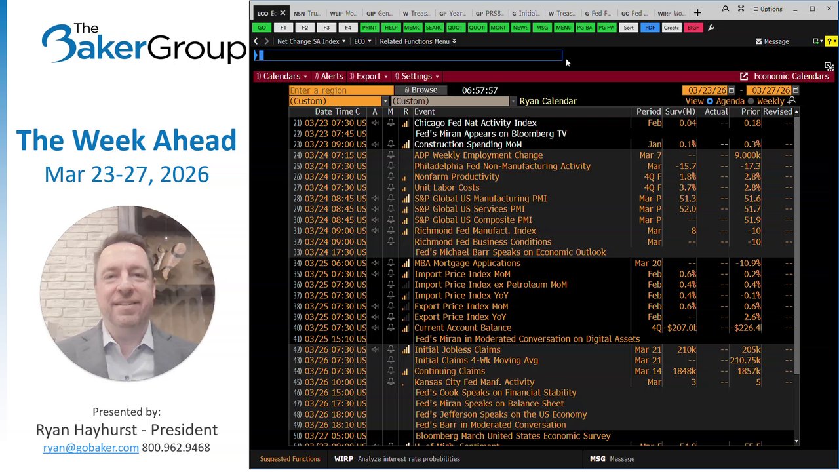The width and height of the screenshot is (839, 472).
Task: Click the command line input box
Action: coord(408,56)
